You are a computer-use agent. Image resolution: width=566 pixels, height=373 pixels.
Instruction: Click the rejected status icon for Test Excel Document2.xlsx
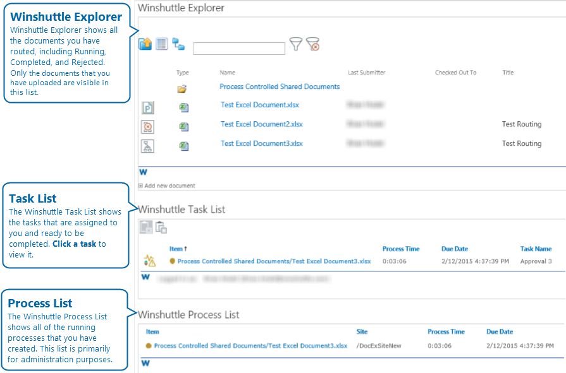pos(147,127)
